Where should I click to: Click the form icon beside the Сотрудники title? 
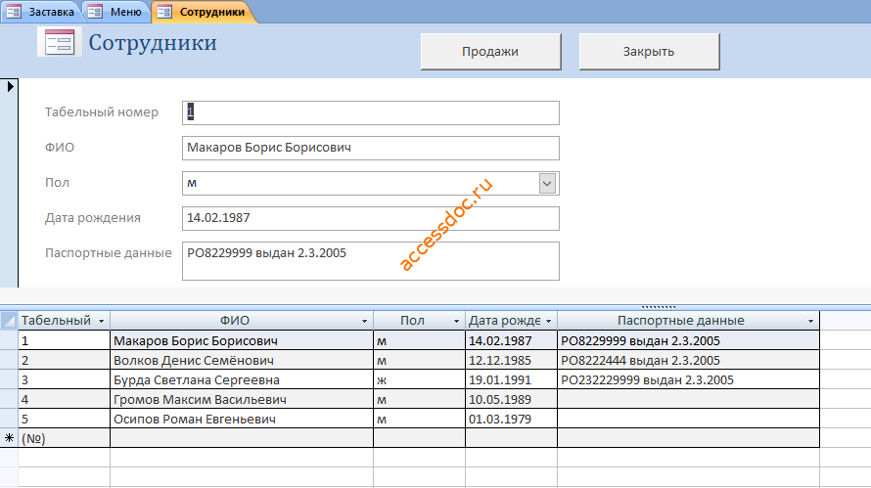point(60,42)
